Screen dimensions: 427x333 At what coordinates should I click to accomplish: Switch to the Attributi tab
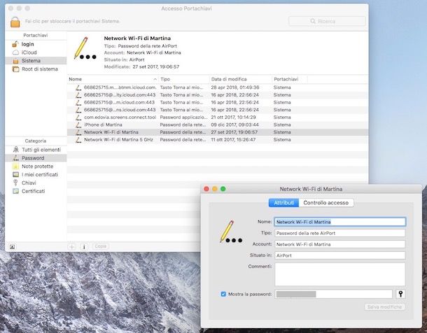283,203
